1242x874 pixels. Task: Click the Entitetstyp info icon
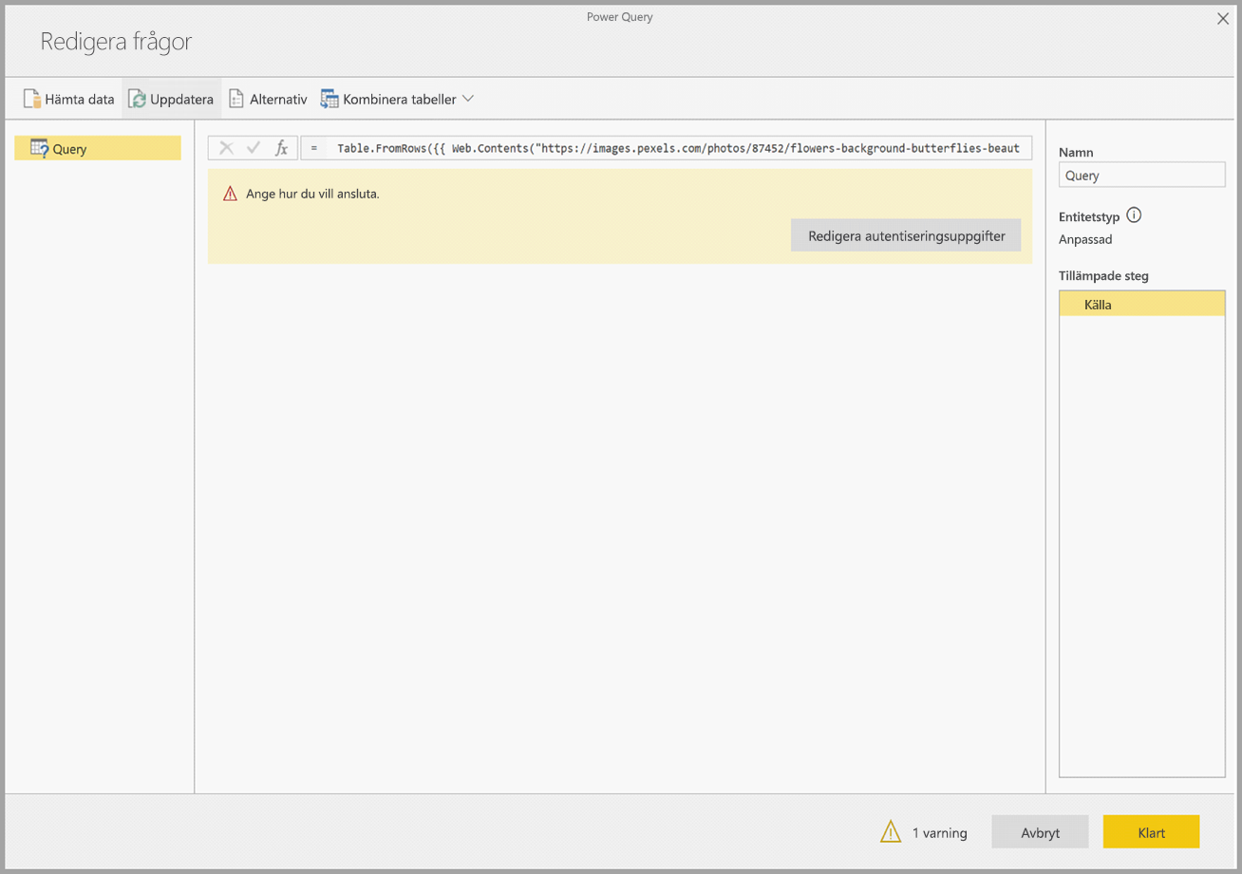click(1134, 215)
